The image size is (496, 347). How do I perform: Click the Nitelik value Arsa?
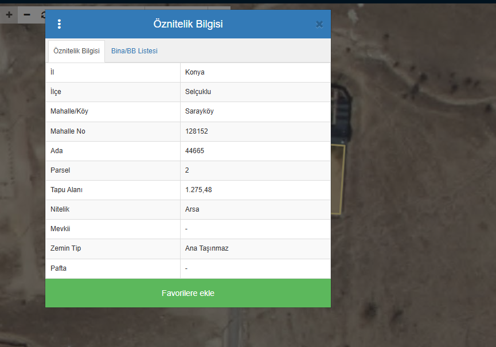[192, 209]
